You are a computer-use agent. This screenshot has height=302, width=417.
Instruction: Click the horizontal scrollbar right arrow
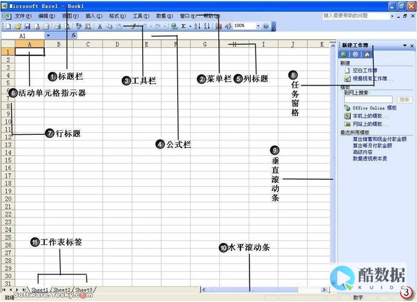324,290
